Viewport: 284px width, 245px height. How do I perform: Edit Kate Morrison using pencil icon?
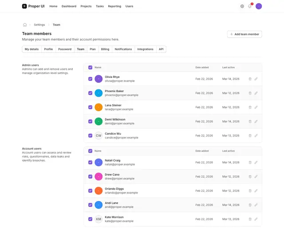coord(256,219)
